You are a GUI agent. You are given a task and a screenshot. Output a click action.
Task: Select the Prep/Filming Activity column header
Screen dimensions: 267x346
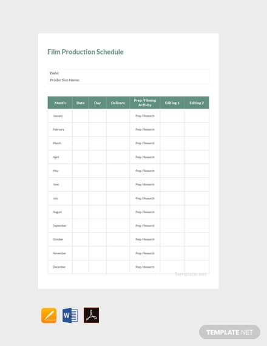(145, 103)
